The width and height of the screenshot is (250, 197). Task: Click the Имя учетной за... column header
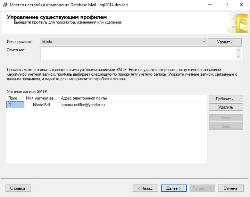click(42, 98)
